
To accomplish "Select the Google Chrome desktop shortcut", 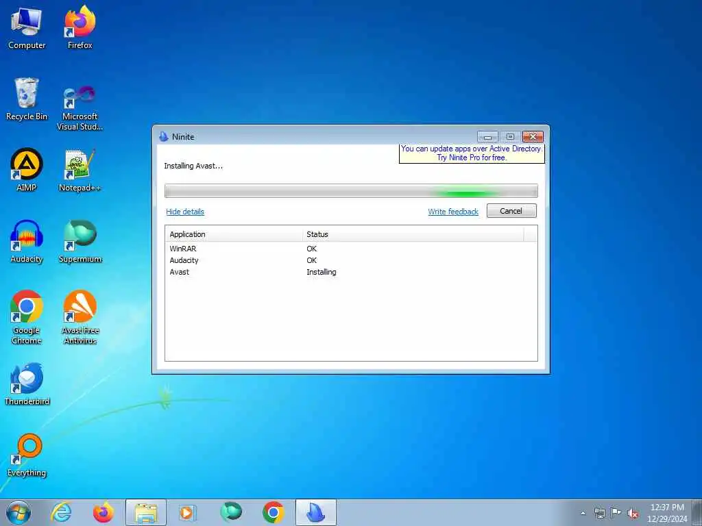I will pyautogui.click(x=27, y=318).
